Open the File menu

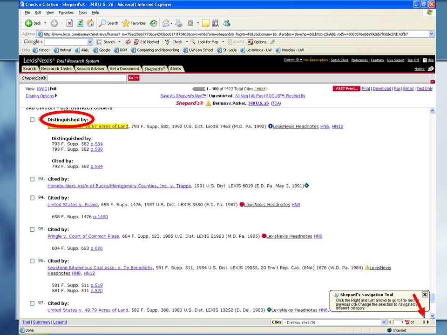point(27,13)
